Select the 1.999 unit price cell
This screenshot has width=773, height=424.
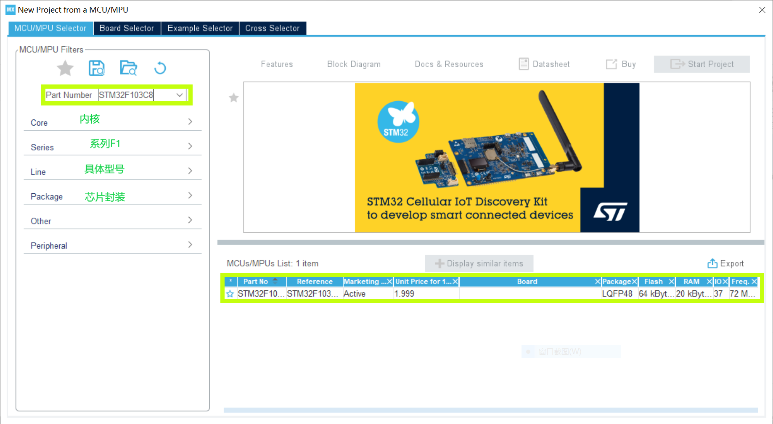pos(426,294)
